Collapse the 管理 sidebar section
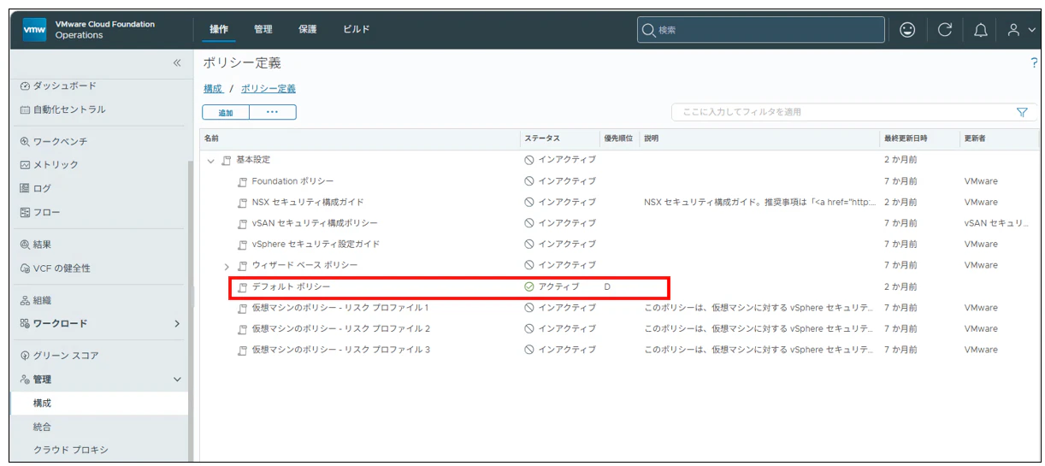 (177, 379)
